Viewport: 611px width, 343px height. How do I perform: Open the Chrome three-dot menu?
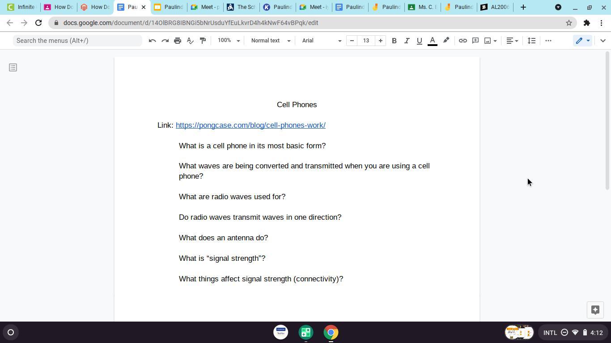(601, 23)
